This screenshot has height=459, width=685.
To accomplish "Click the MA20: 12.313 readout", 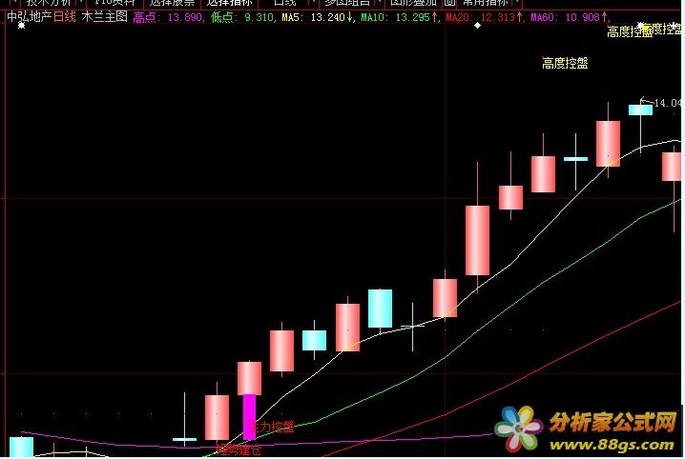I will click(484, 17).
